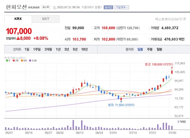The image size is (190, 138).
Task: Click the 06/13 date axis label
Action: (79, 133)
